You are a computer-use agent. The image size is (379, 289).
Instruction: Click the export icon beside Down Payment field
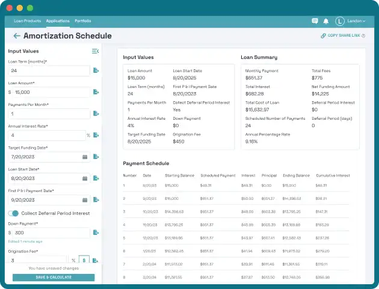coord(96,232)
